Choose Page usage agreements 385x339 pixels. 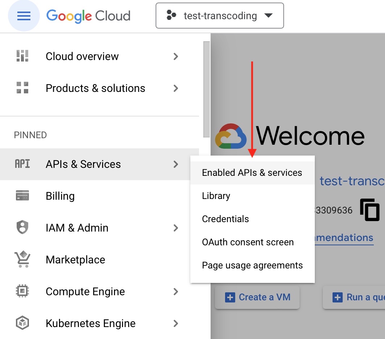pos(253,265)
